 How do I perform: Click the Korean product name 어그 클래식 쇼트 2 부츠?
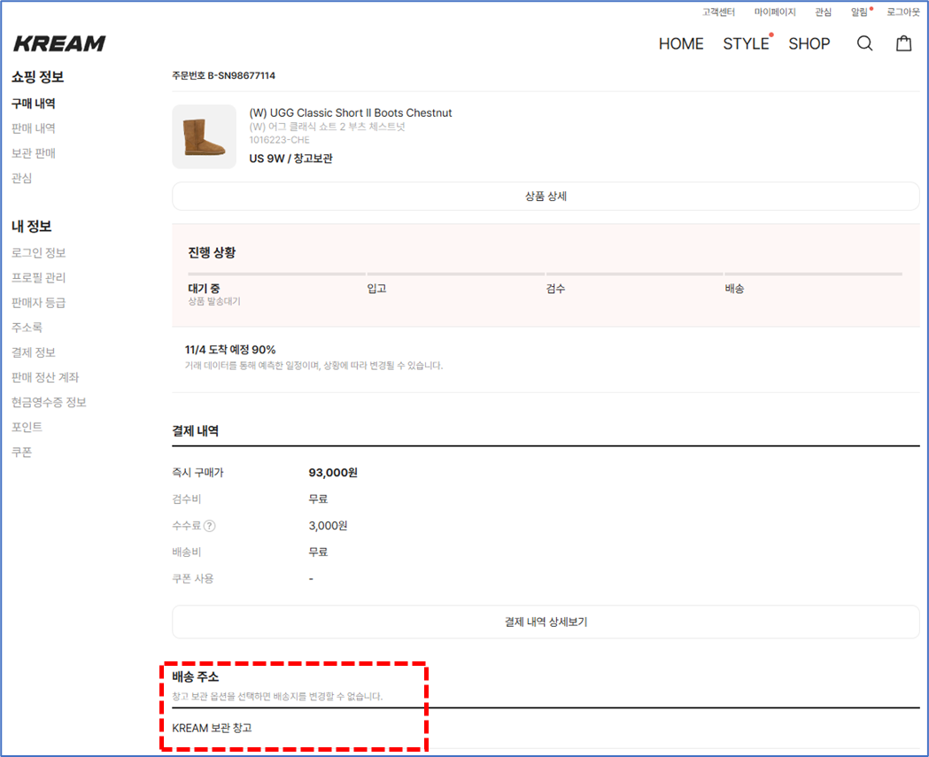(x=327, y=127)
